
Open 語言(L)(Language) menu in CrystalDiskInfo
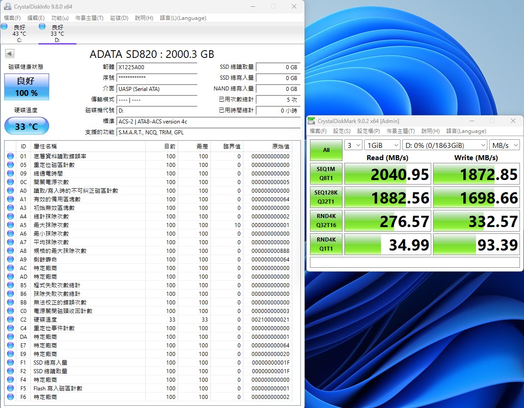(183, 18)
